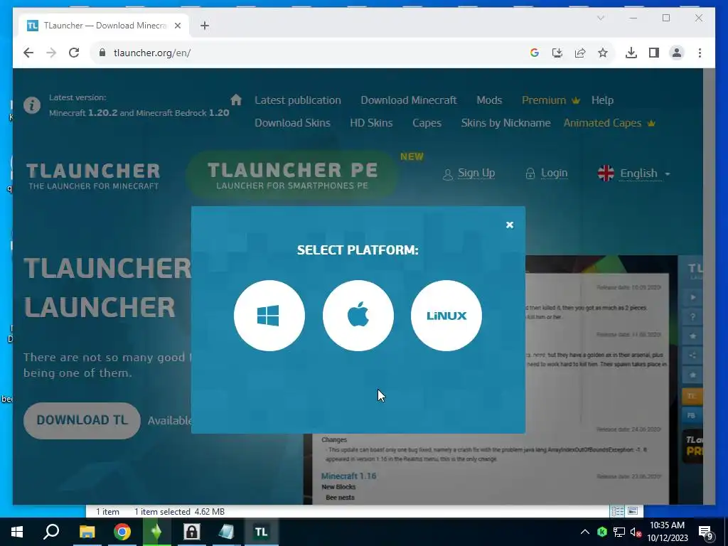The width and height of the screenshot is (728, 546).
Task: Open the Download Minecraft menu item
Action: click(x=409, y=100)
